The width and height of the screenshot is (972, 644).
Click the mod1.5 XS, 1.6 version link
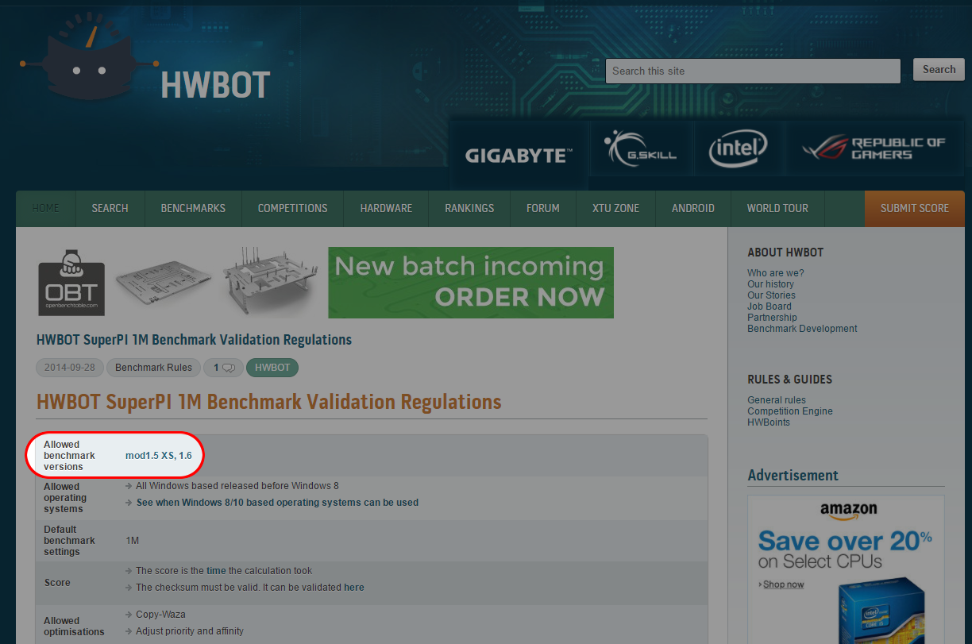pyautogui.click(x=158, y=456)
